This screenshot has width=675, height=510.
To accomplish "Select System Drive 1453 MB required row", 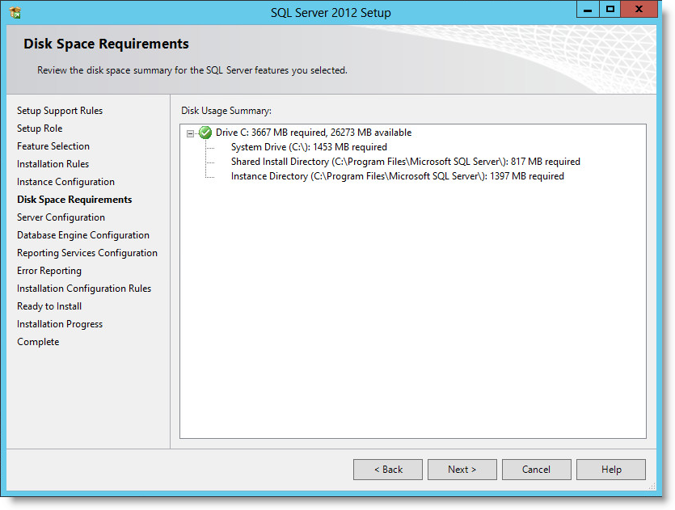I will pyautogui.click(x=309, y=147).
